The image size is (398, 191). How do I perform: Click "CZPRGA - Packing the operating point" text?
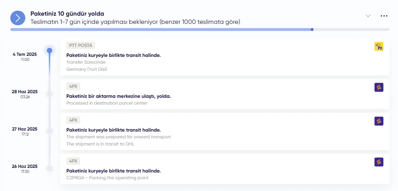[x=107, y=177]
